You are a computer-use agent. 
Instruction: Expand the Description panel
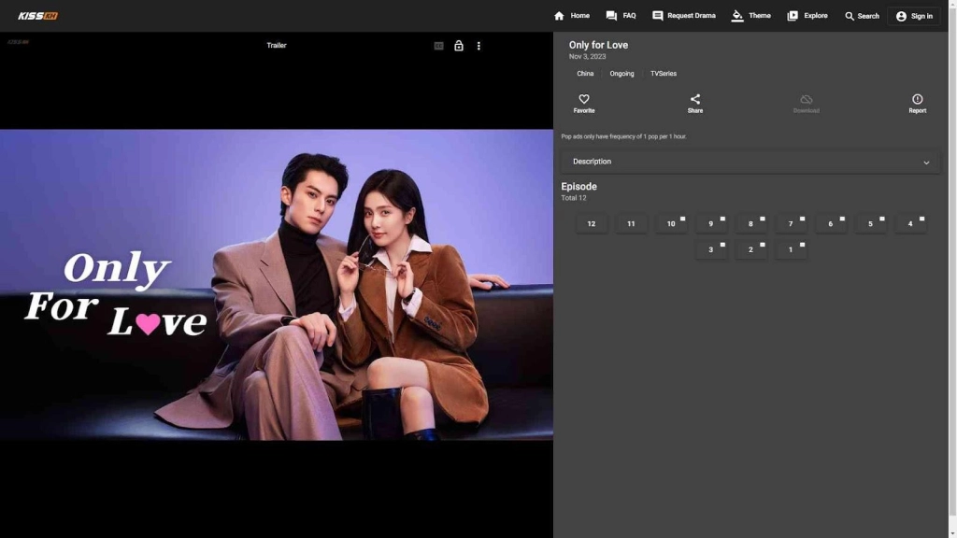750,162
